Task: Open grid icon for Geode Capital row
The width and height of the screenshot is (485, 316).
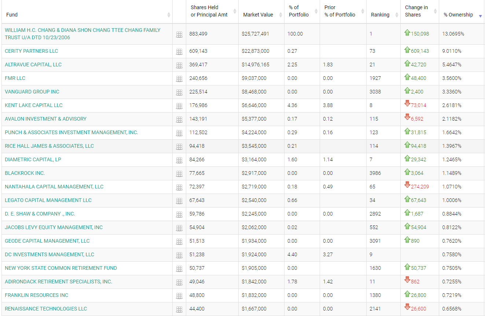Action: click(179, 242)
